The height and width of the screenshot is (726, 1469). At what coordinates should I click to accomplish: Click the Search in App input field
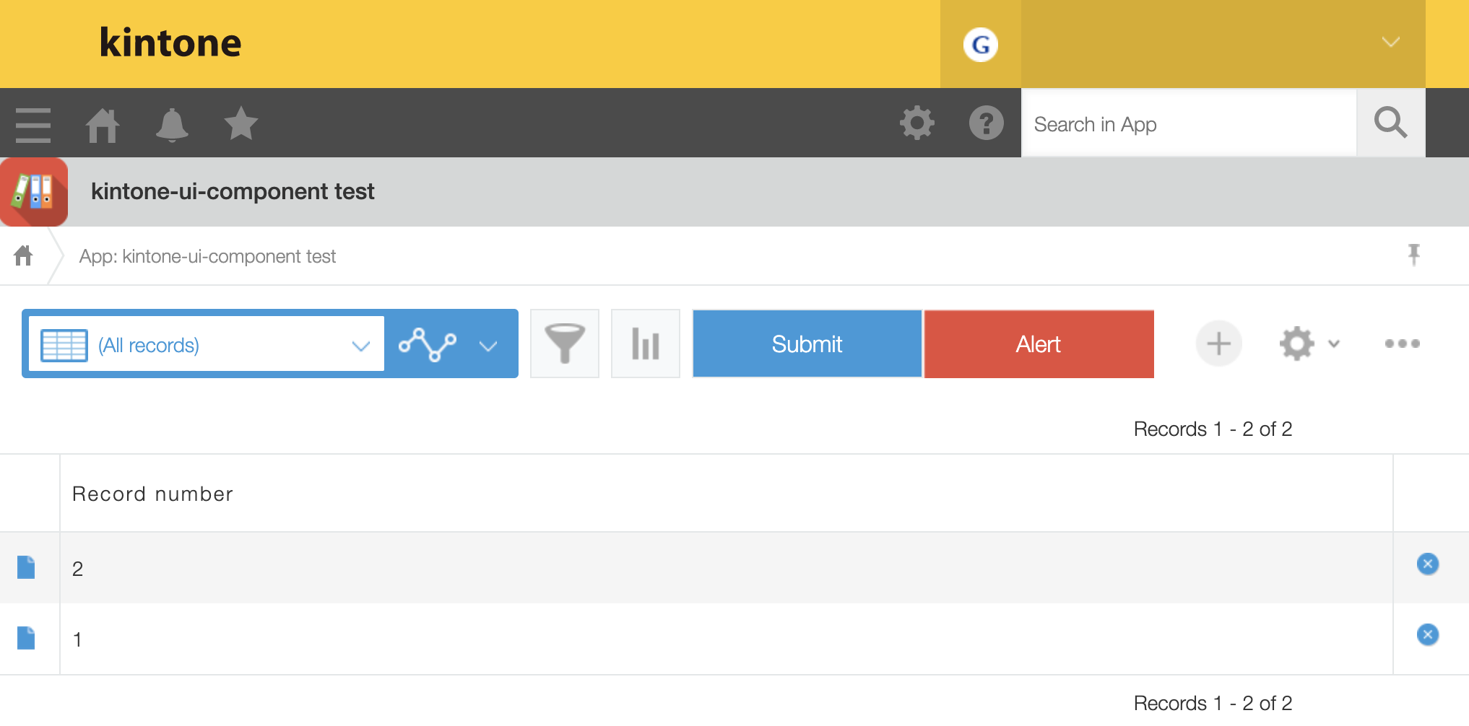coord(1188,123)
